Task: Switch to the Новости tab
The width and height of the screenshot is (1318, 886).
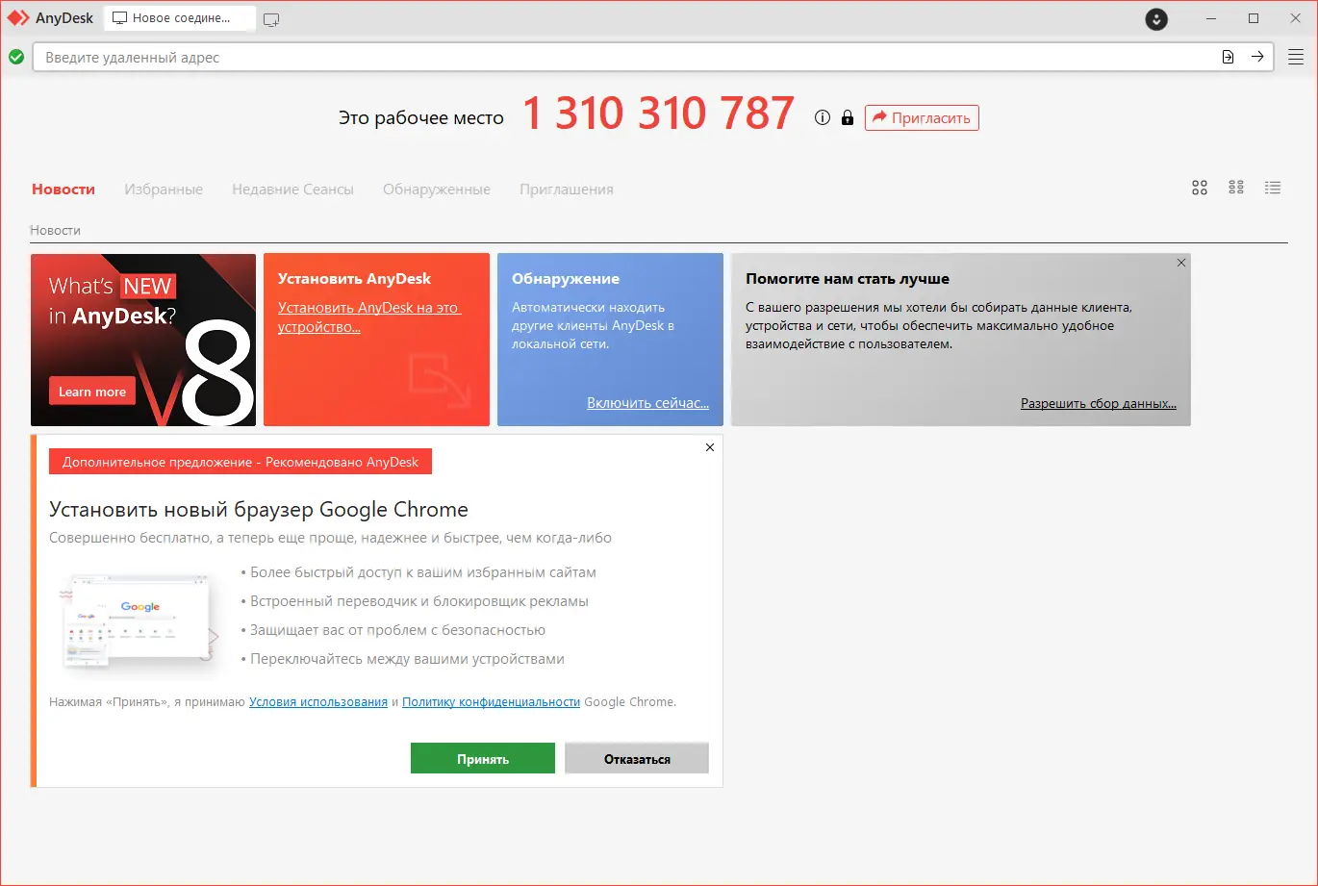Action: pyautogui.click(x=63, y=190)
